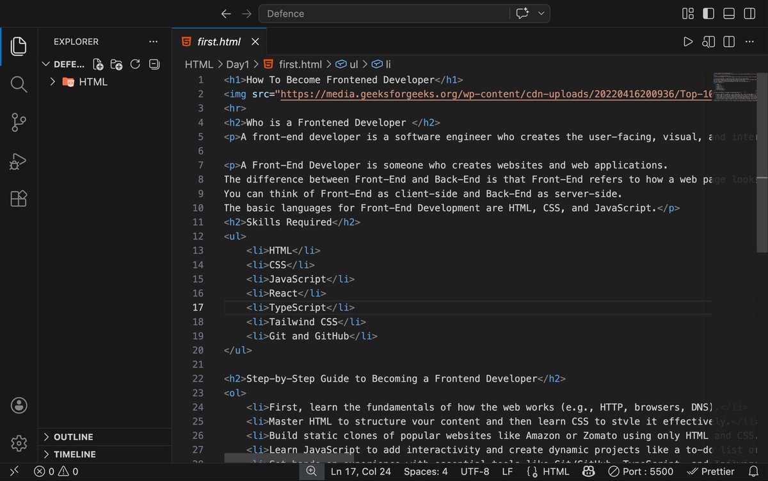The image size is (768, 481).
Task: Change file encoding UTF-8
Action: (474, 471)
